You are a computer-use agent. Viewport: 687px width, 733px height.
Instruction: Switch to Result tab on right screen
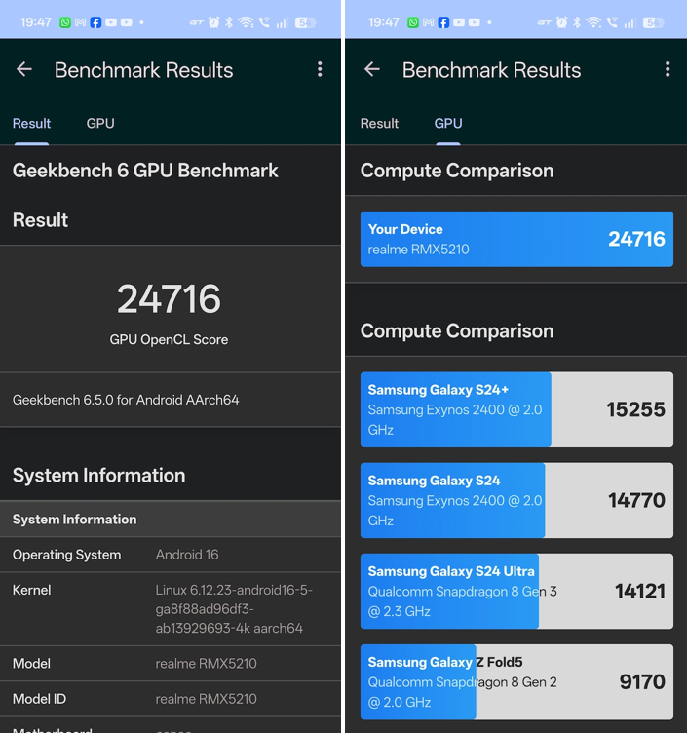[x=379, y=124]
